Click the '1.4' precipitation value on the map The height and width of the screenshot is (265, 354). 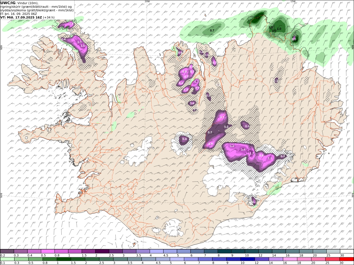click(243, 149)
